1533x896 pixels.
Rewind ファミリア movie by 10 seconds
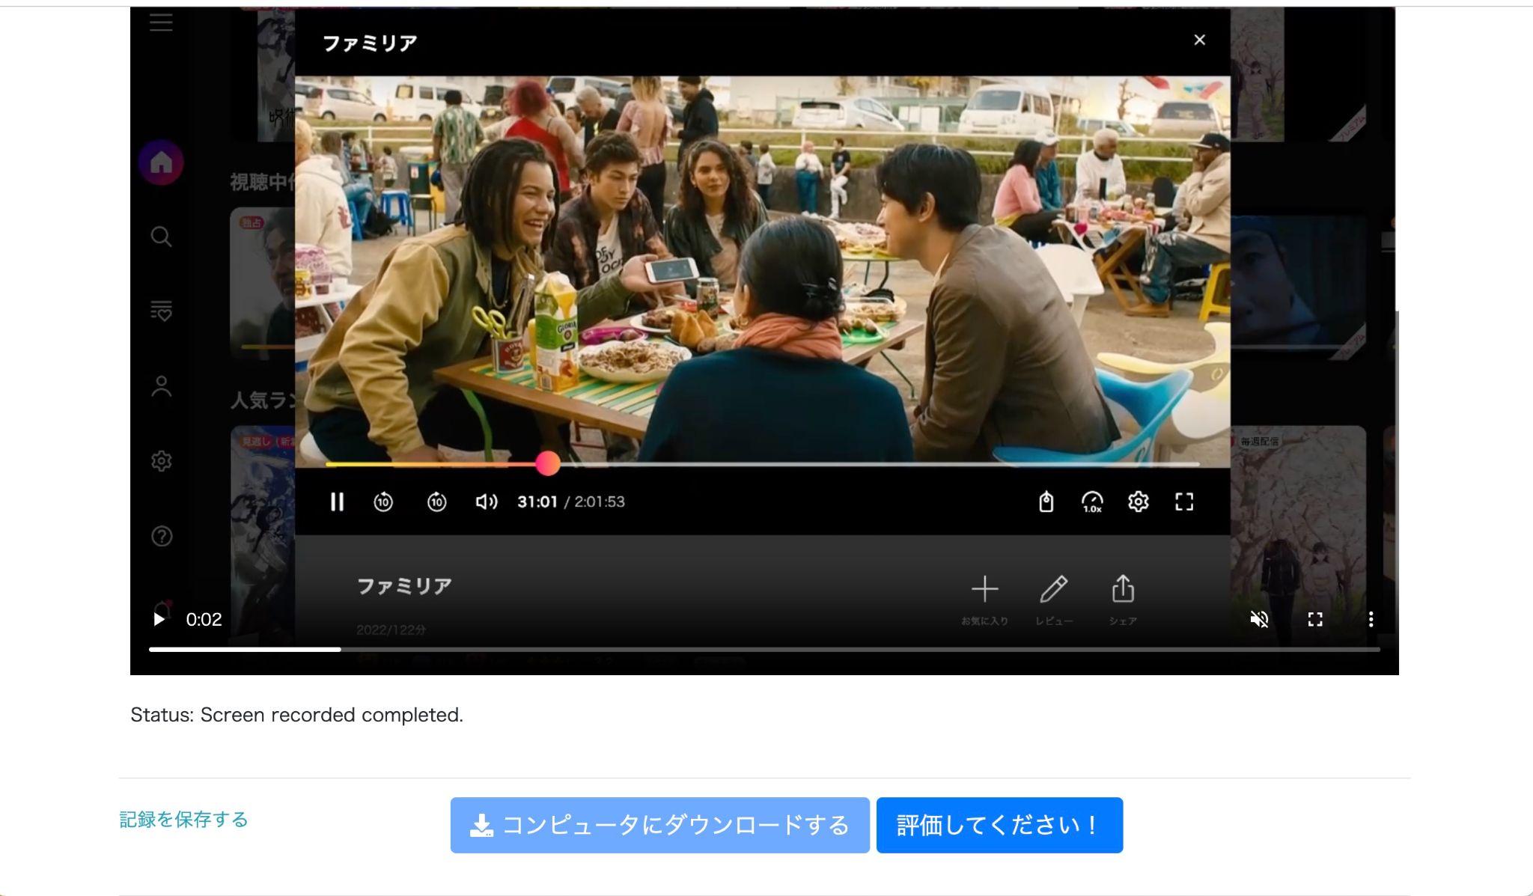pos(383,502)
